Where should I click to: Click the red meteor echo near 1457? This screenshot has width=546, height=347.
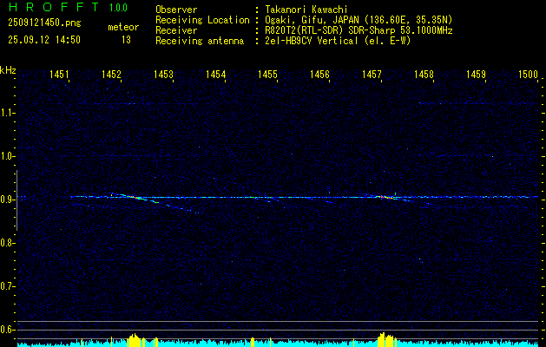click(x=385, y=197)
